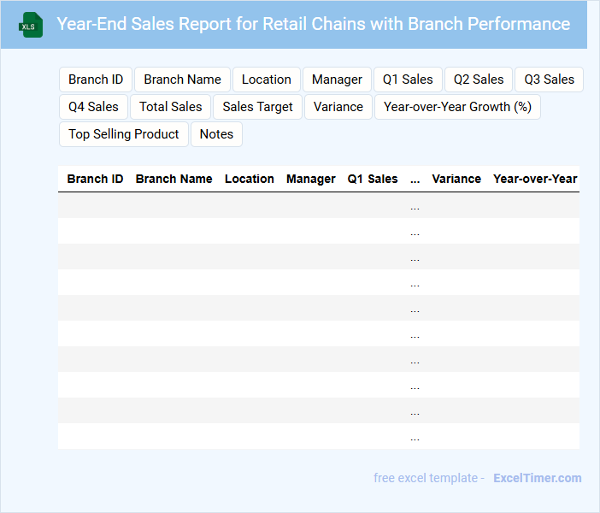This screenshot has width=600, height=513.
Task: Select the Variance tag button
Action: (338, 107)
